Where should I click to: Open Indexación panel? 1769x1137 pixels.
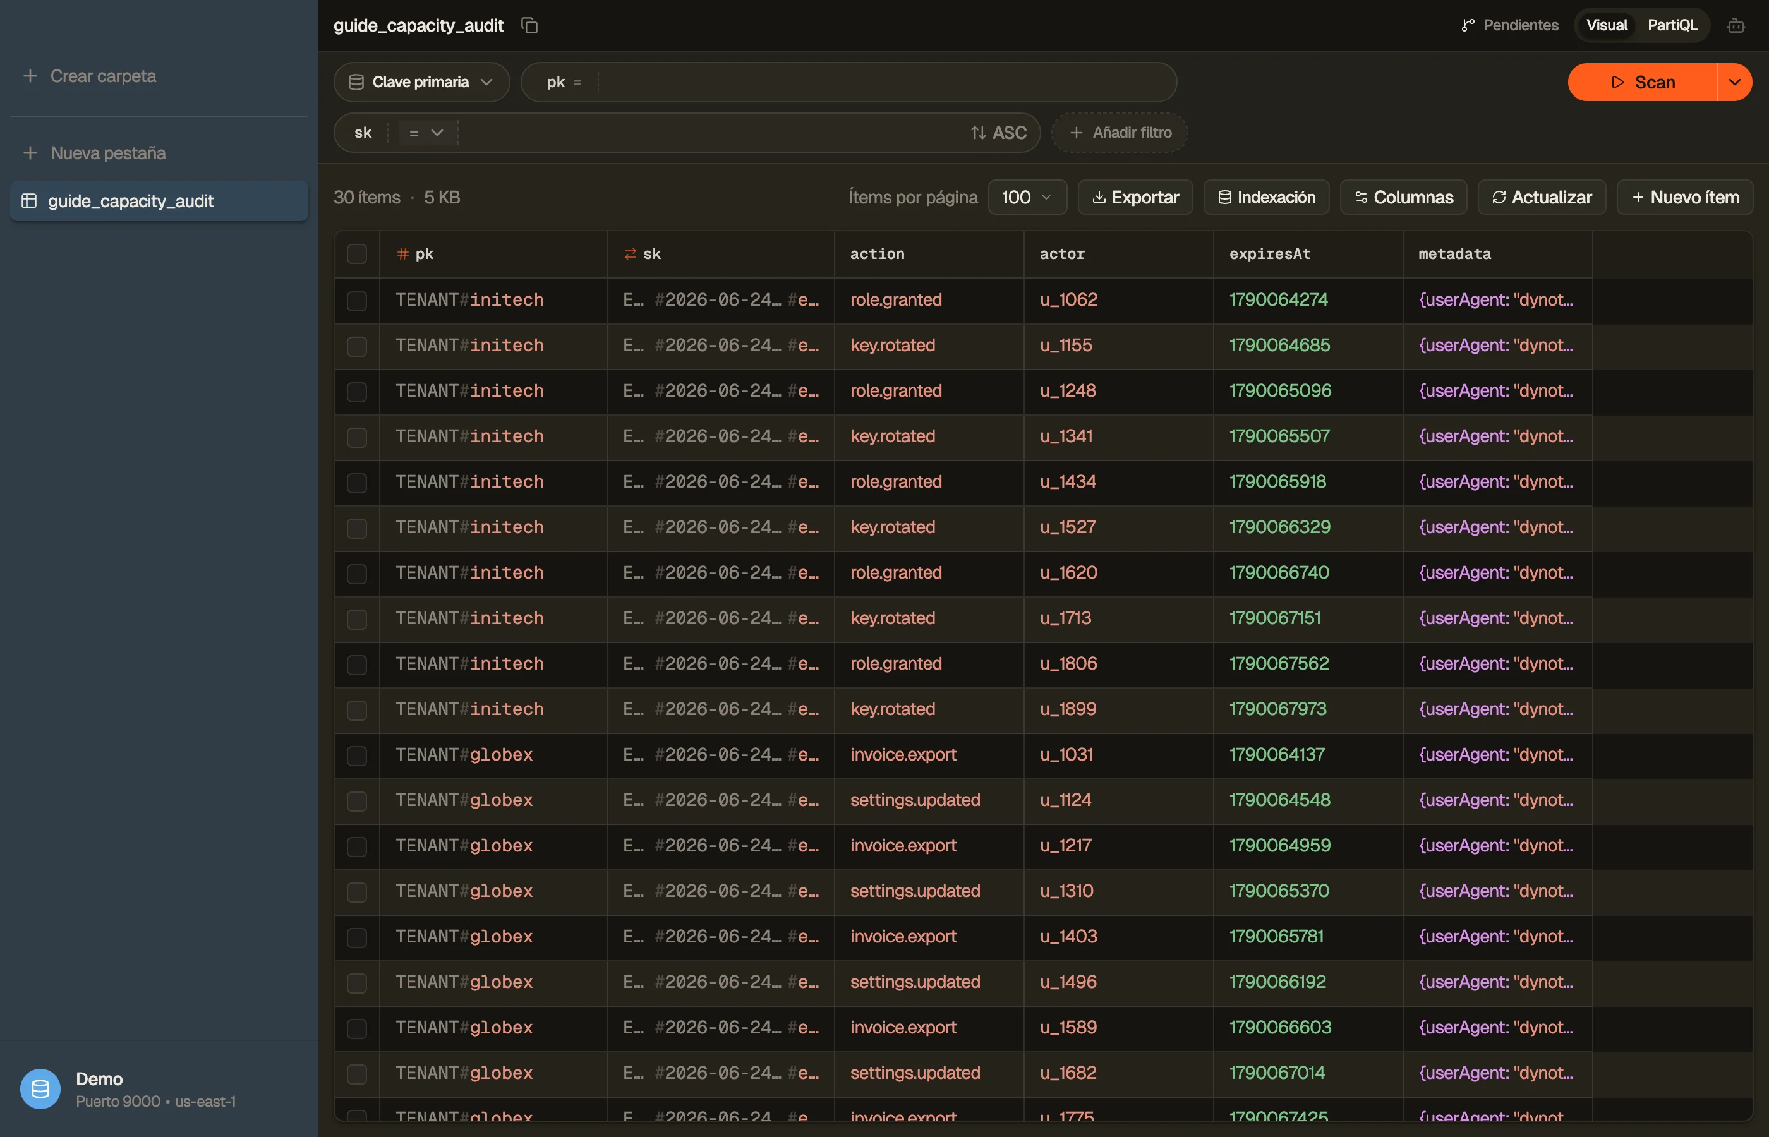(1266, 197)
